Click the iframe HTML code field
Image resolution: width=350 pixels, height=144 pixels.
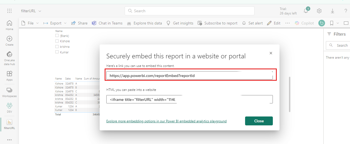coord(190,99)
